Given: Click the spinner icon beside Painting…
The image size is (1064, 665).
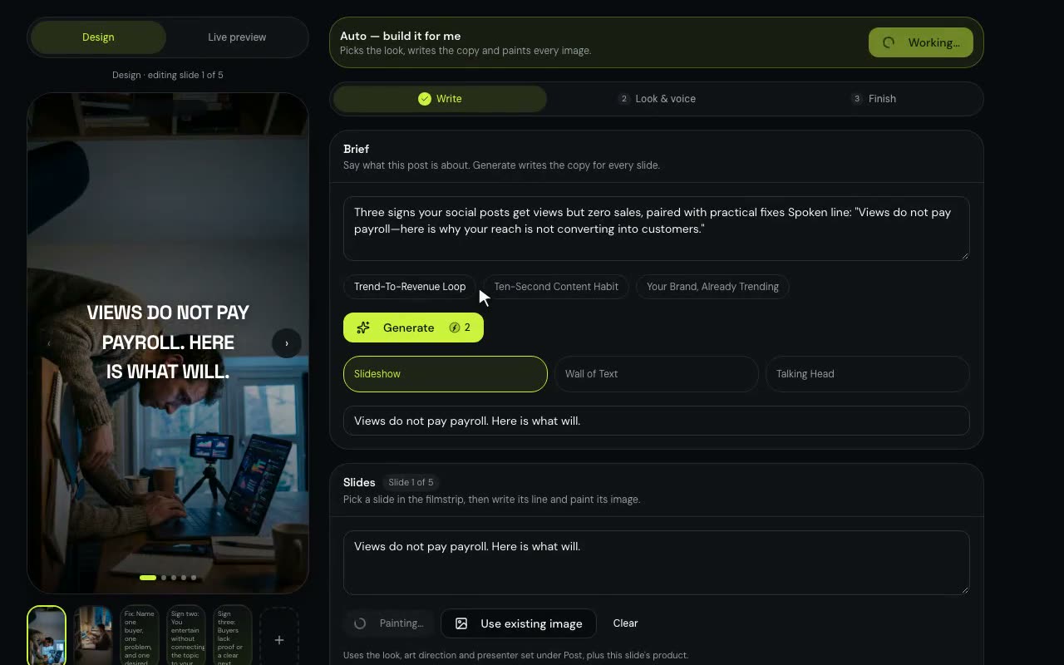Looking at the screenshot, I should [x=360, y=623].
